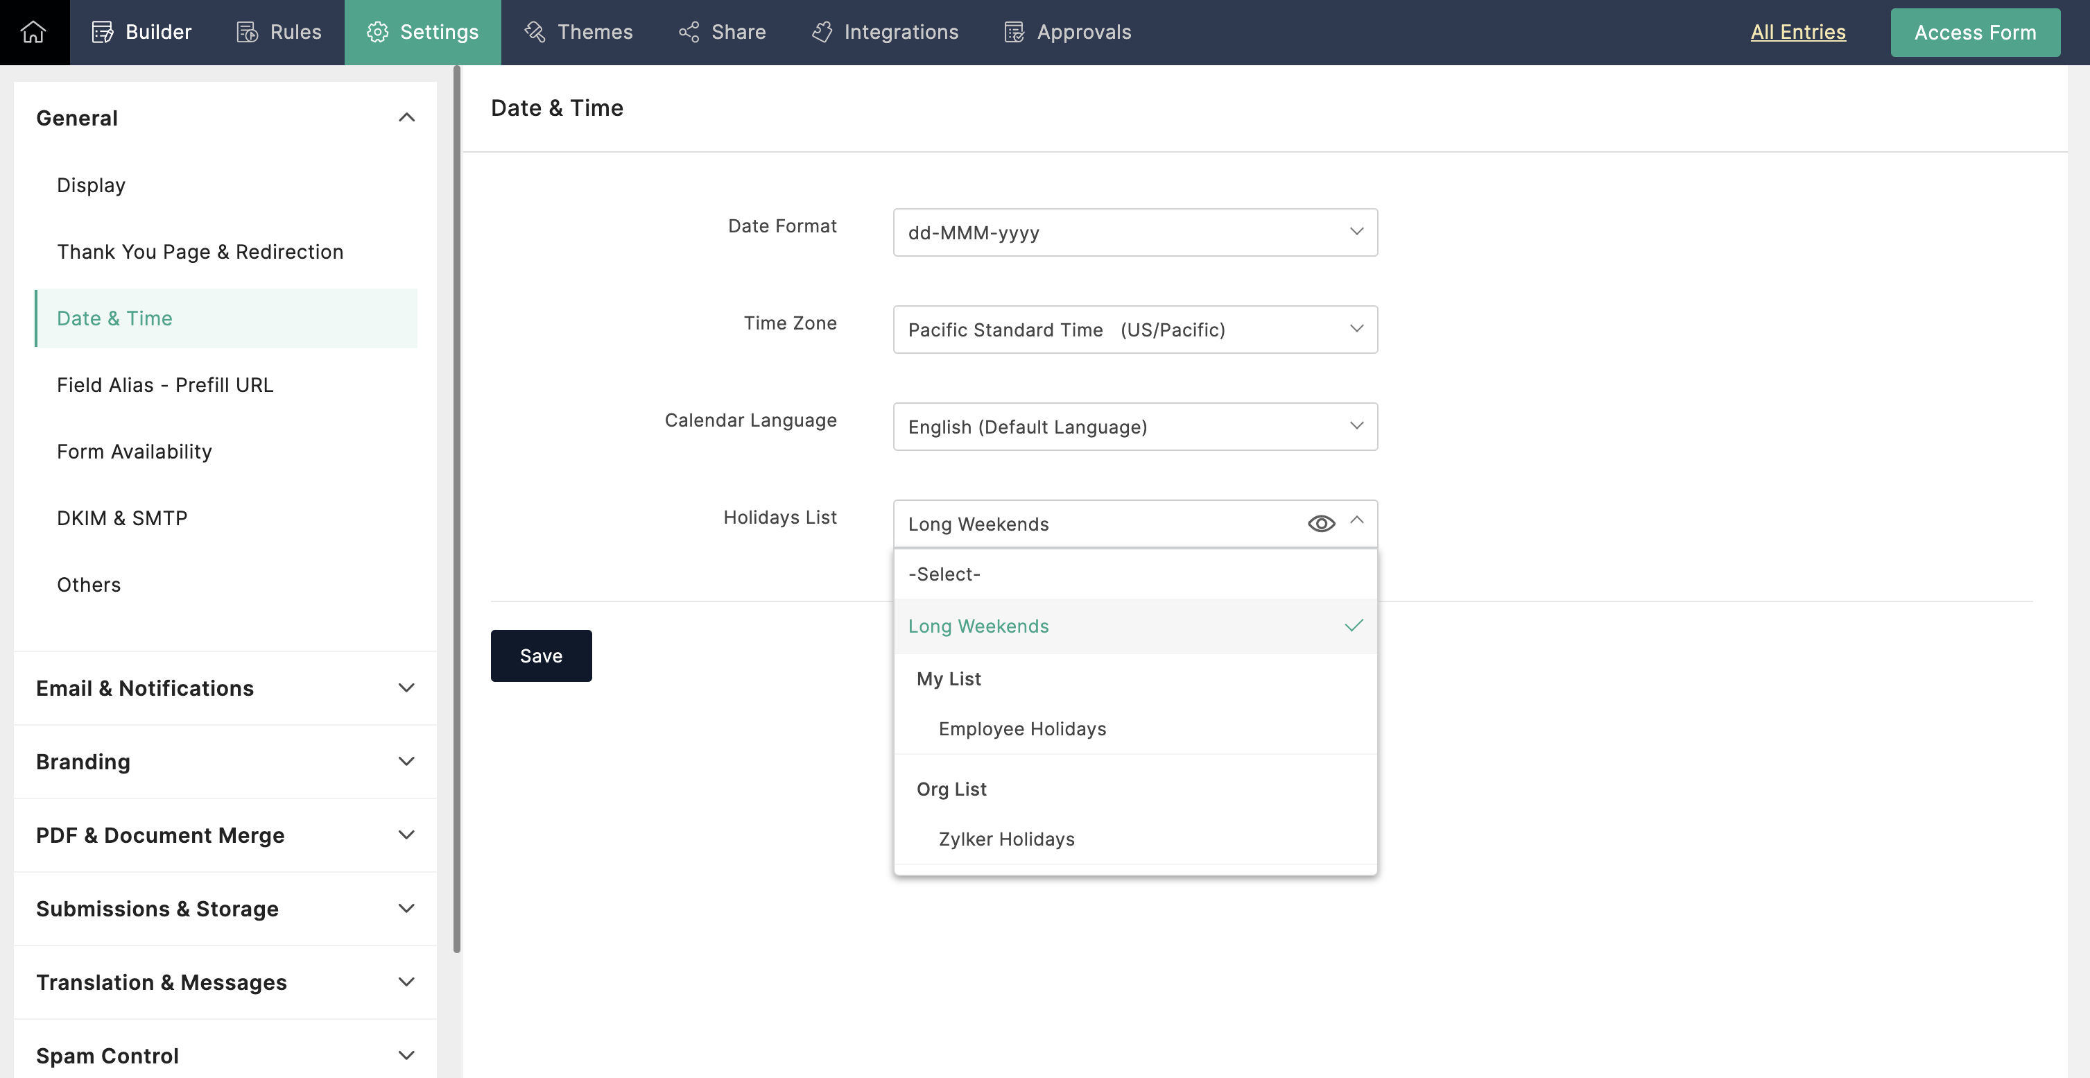The height and width of the screenshot is (1078, 2090).
Task: Click the Approvals checklist icon
Action: click(1014, 32)
